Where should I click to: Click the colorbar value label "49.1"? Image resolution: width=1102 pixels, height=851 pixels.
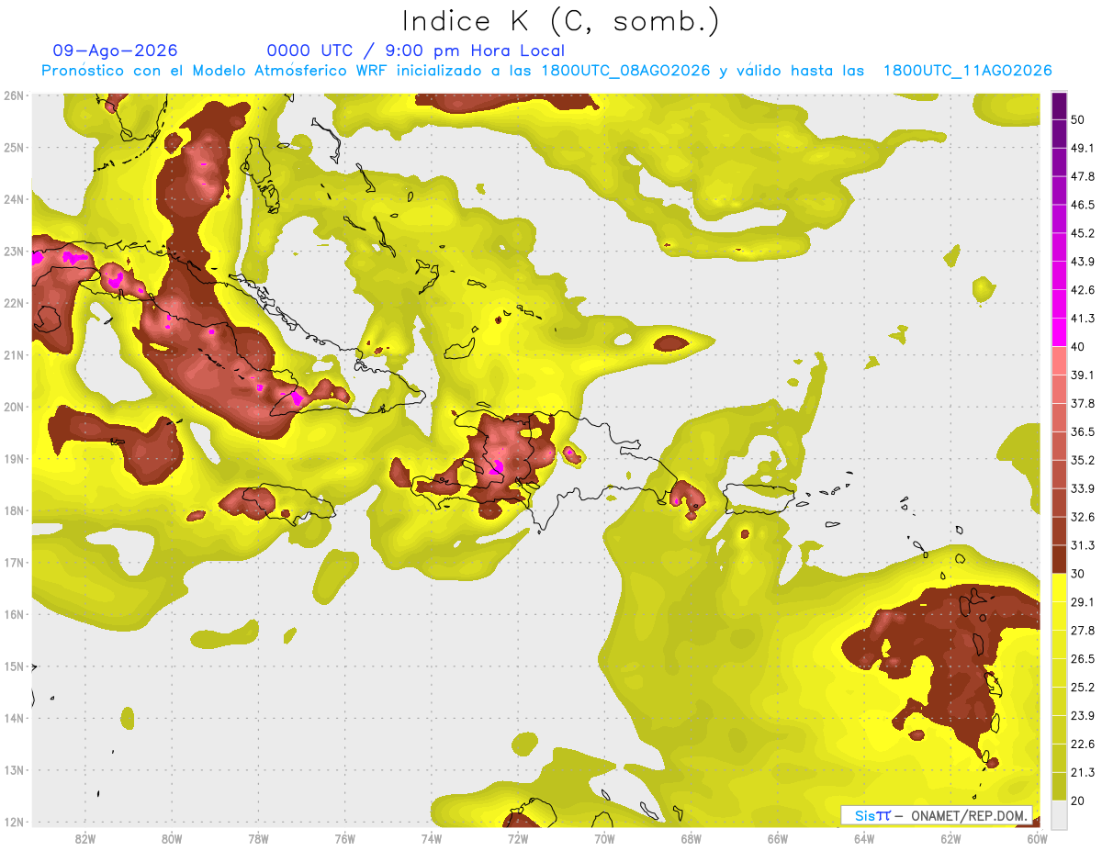[x=1083, y=148]
